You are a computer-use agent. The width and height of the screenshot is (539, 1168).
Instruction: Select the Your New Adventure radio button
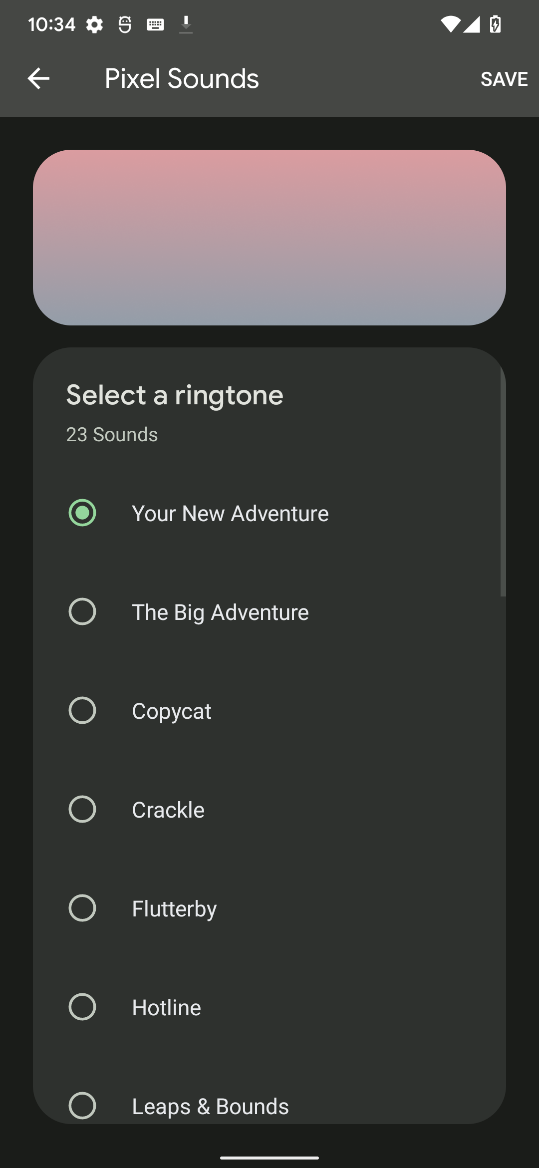82,513
